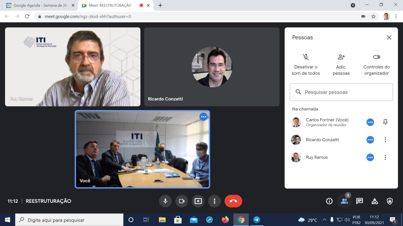Click Adic. pessoas to add people

pos(341,64)
